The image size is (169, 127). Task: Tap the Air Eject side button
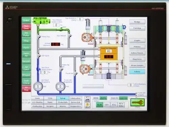(x=26, y=68)
